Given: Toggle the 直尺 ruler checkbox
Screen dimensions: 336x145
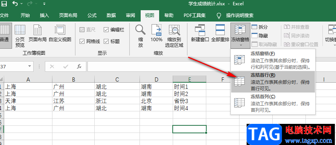Looking at the screenshot, I should click(87, 29).
